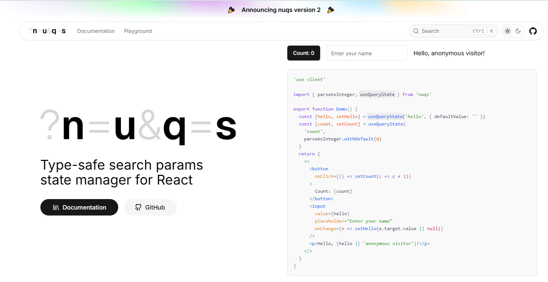Click the 'value={hello}' code line

[332, 214]
